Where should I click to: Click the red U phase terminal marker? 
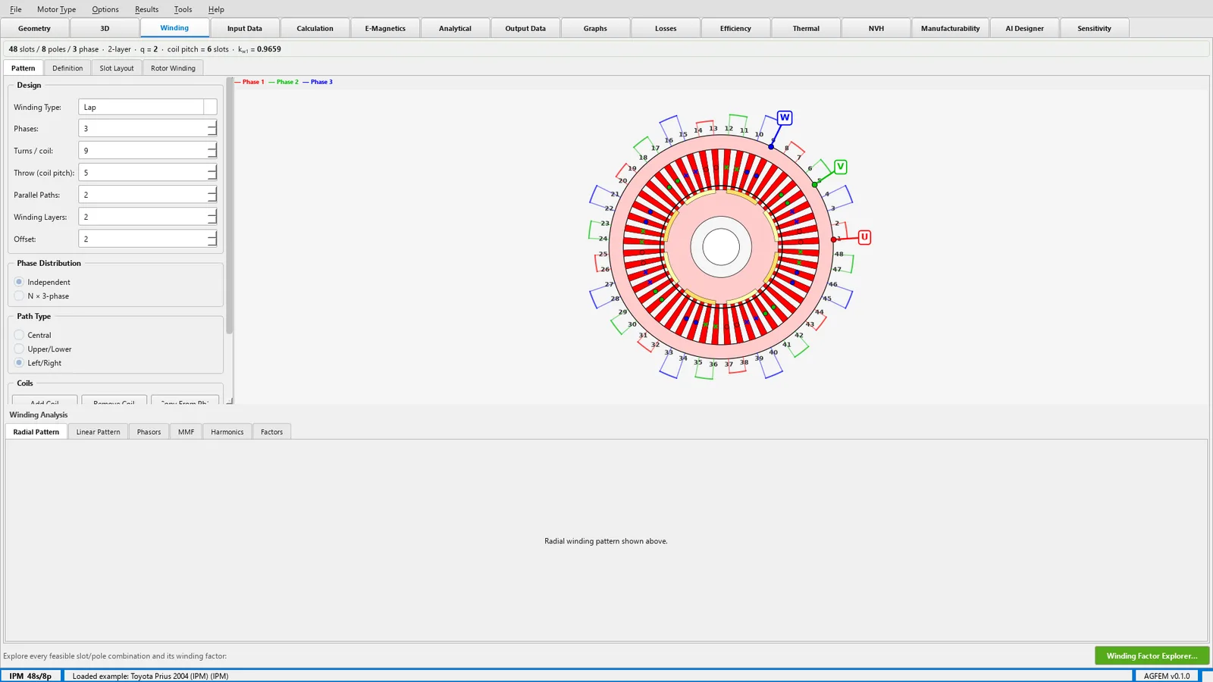(864, 237)
